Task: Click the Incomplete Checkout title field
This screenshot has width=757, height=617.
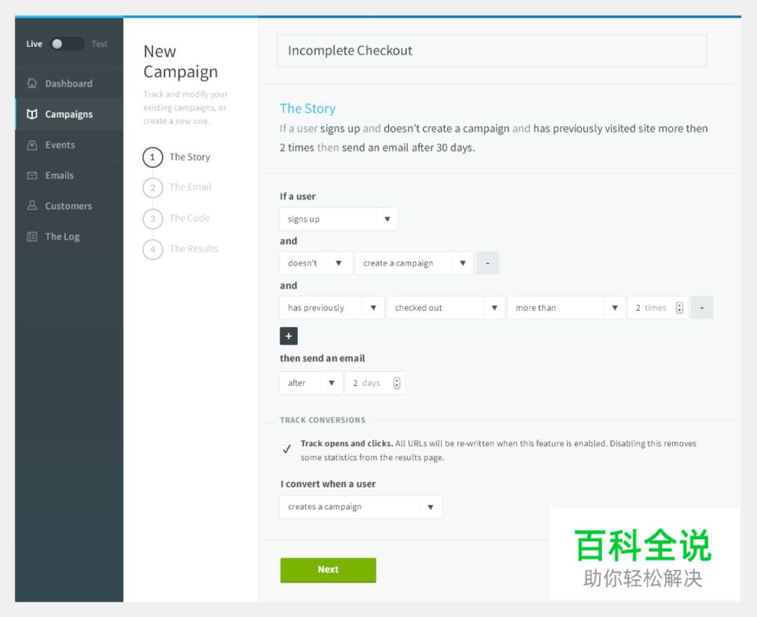Action: coord(491,50)
